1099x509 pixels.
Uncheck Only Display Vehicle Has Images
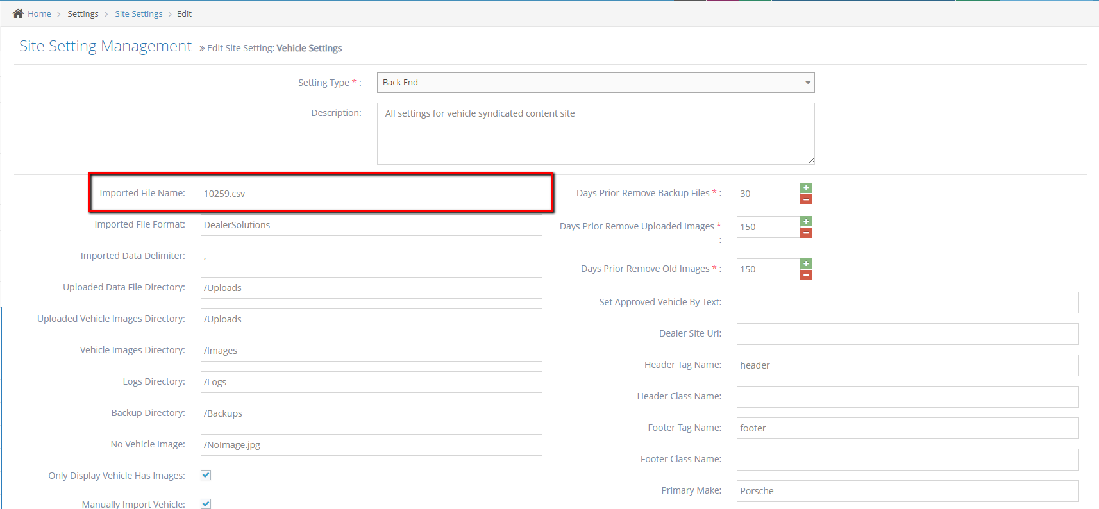(206, 475)
